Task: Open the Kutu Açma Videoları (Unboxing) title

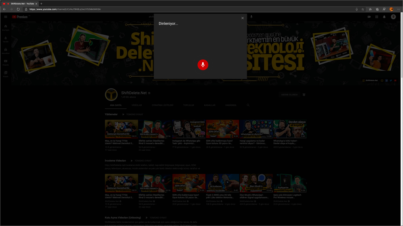Action: click(x=123, y=218)
